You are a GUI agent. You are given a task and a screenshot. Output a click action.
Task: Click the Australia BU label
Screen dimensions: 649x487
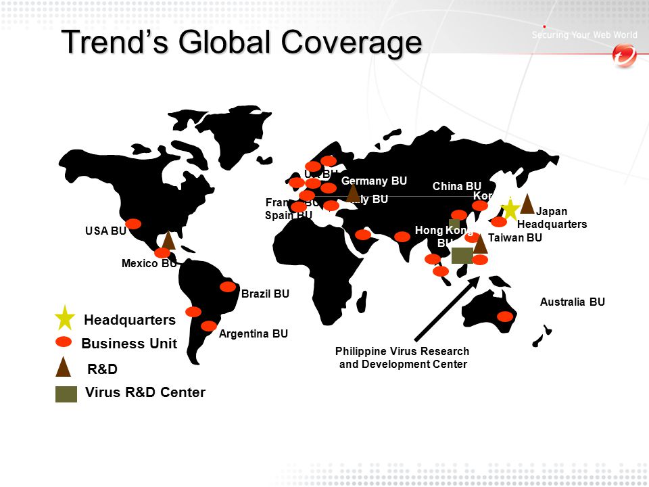click(x=573, y=302)
